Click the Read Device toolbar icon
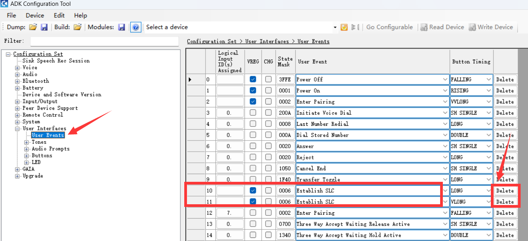Viewport: 528px width, 241px height. pos(424,27)
